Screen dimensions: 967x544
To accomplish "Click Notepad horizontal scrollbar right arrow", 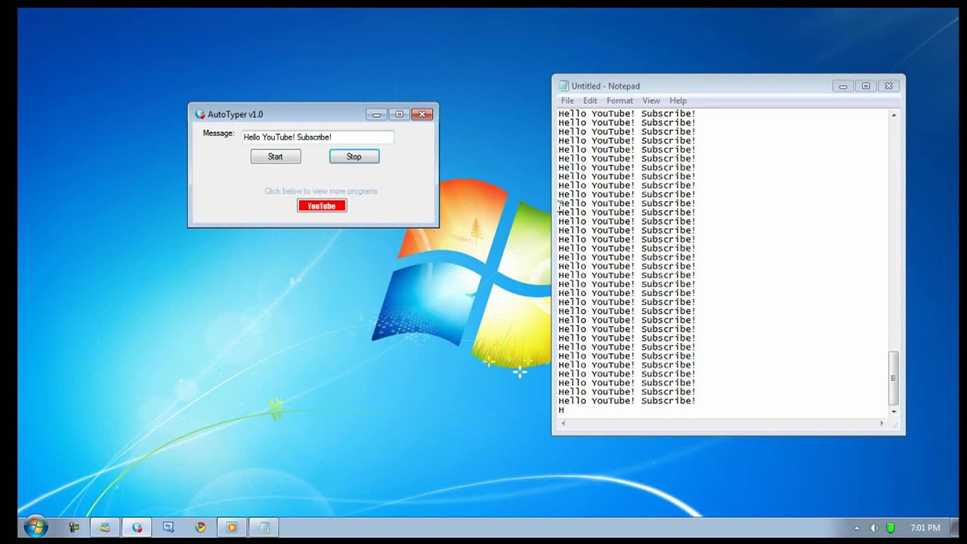I will click(882, 424).
